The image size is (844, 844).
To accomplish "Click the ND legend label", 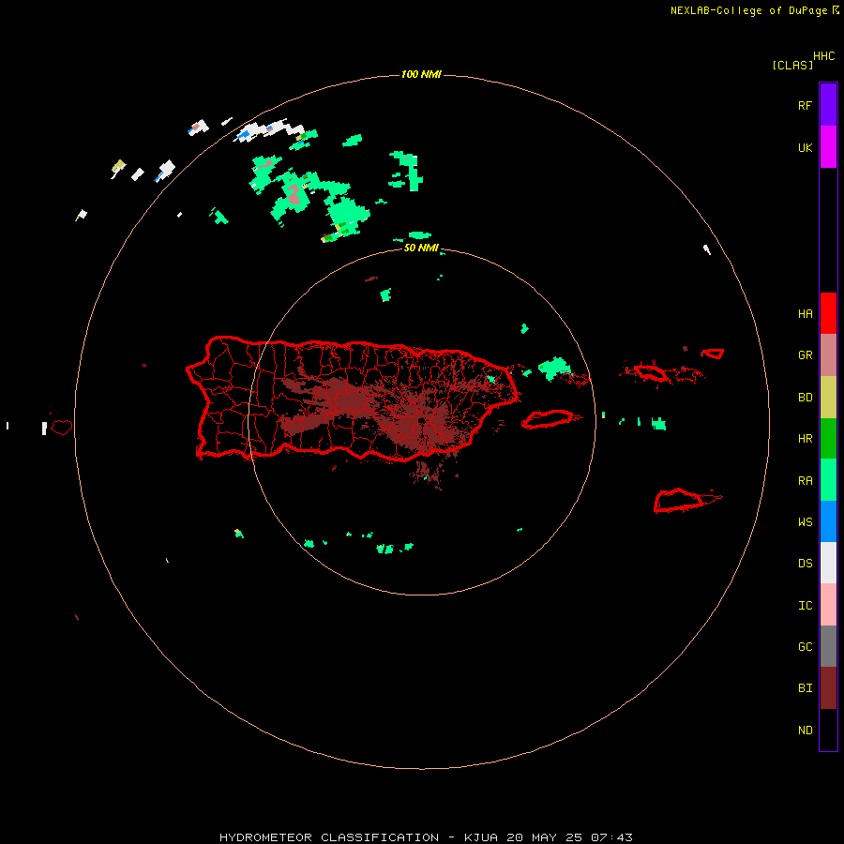I will (x=805, y=731).
